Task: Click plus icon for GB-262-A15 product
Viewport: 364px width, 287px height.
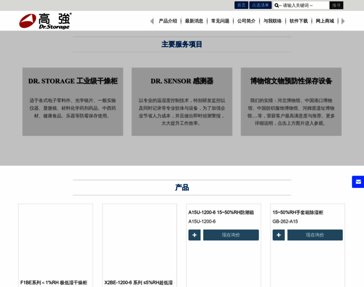Action: (x=279, y=235)
